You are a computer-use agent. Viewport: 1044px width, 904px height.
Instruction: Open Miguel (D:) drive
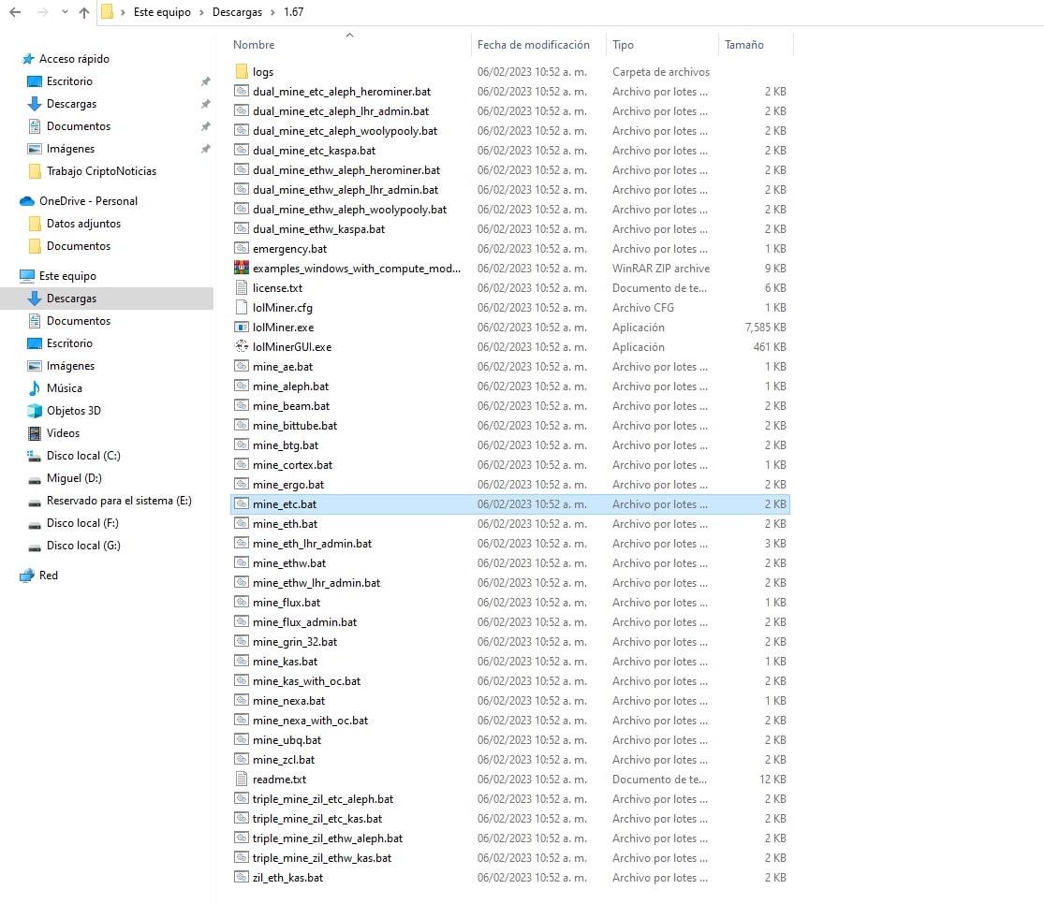(x=74, y=478)
